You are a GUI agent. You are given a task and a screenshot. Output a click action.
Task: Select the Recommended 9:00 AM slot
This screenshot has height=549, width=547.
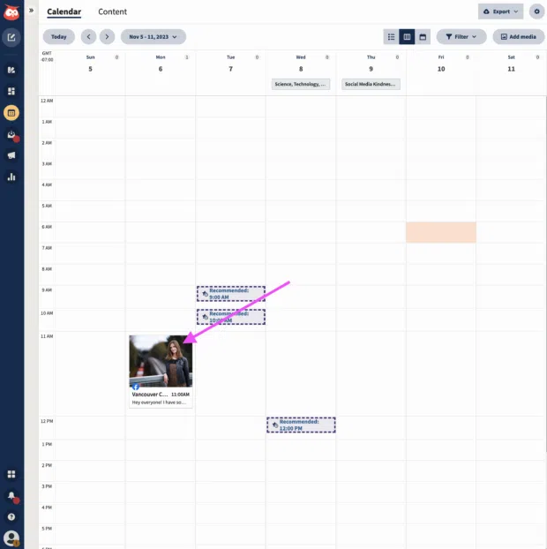click(x=231, y=294)
